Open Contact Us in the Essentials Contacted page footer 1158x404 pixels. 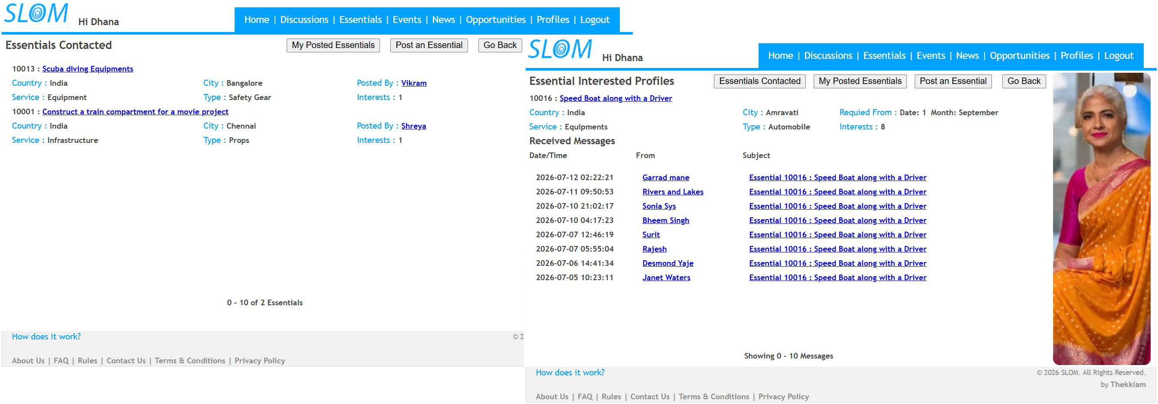(x=126, y=361)
